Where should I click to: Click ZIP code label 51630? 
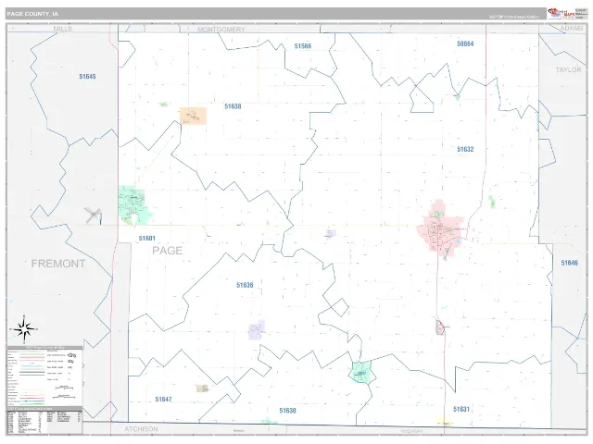(x=287, y=411)
